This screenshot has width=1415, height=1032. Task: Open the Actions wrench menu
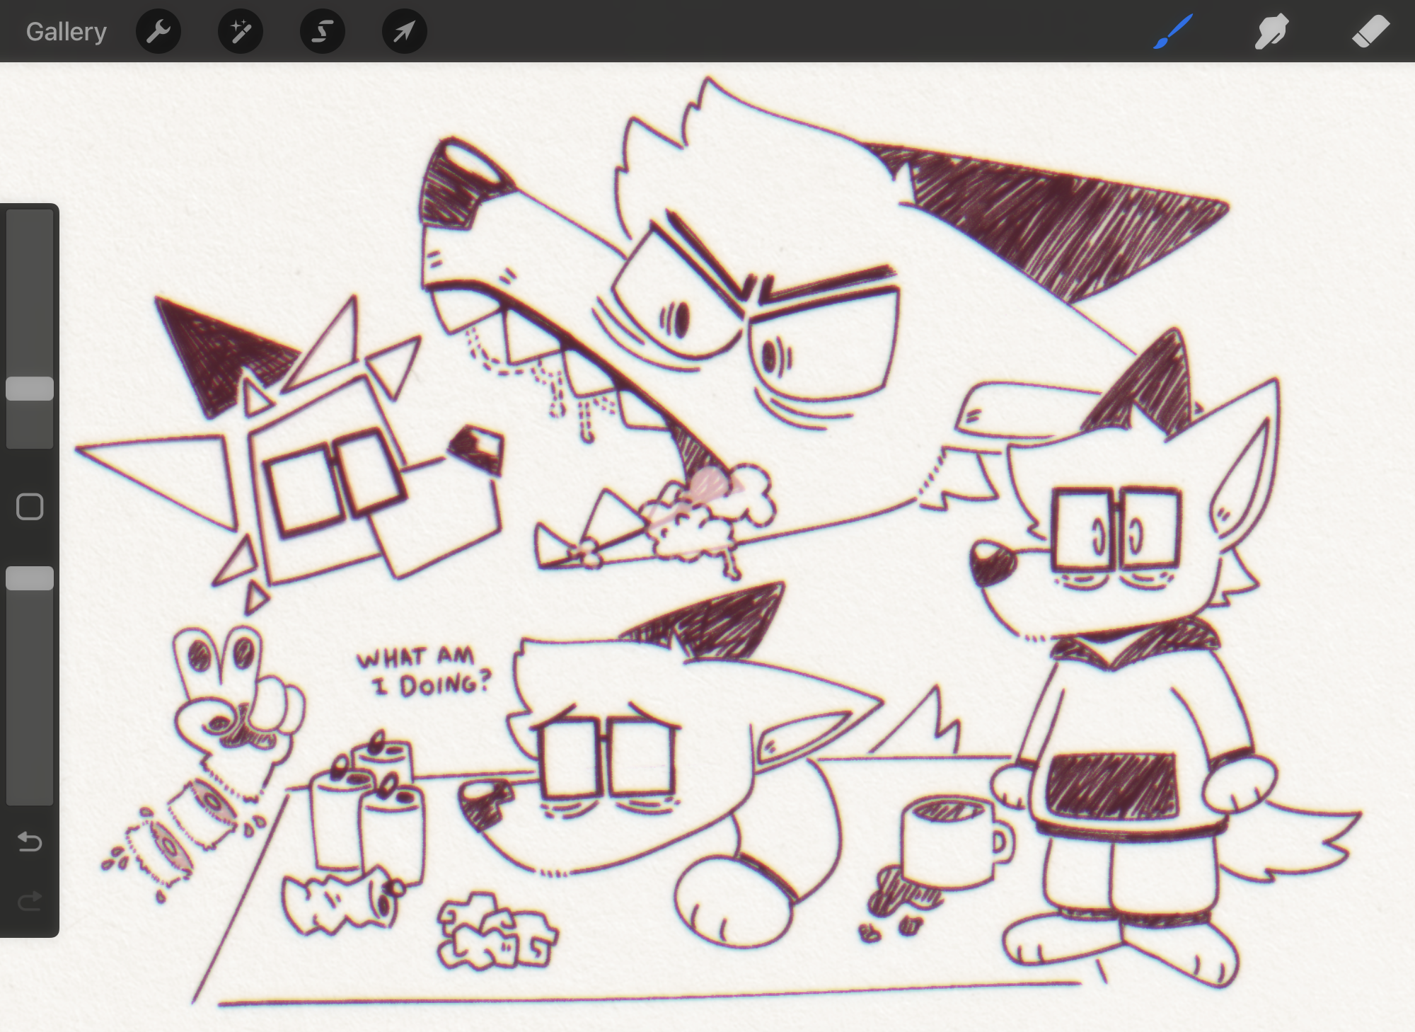[x=158, y=32]
